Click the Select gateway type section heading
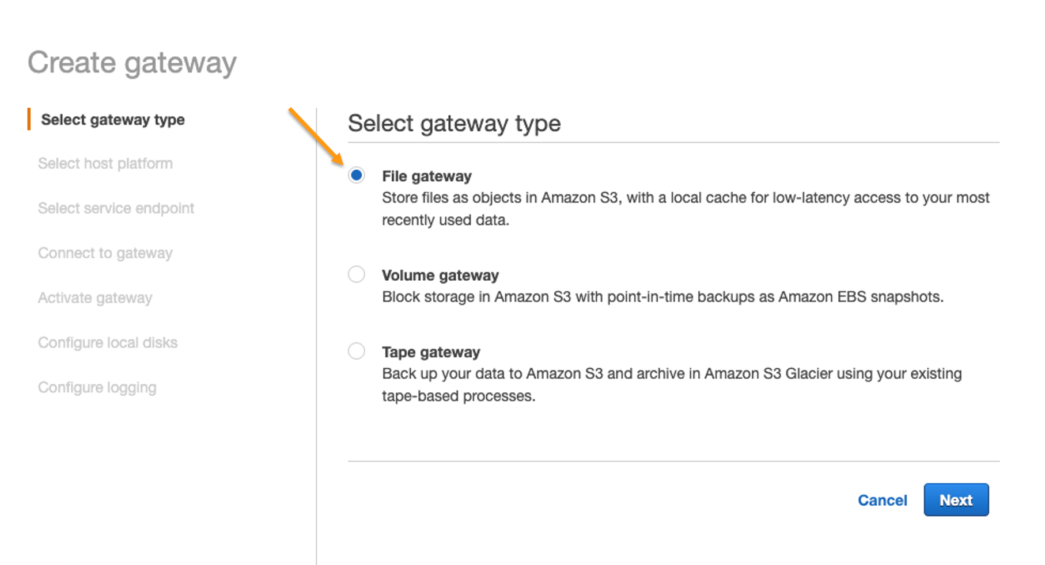1045x565 pixels. click(455, 123)
